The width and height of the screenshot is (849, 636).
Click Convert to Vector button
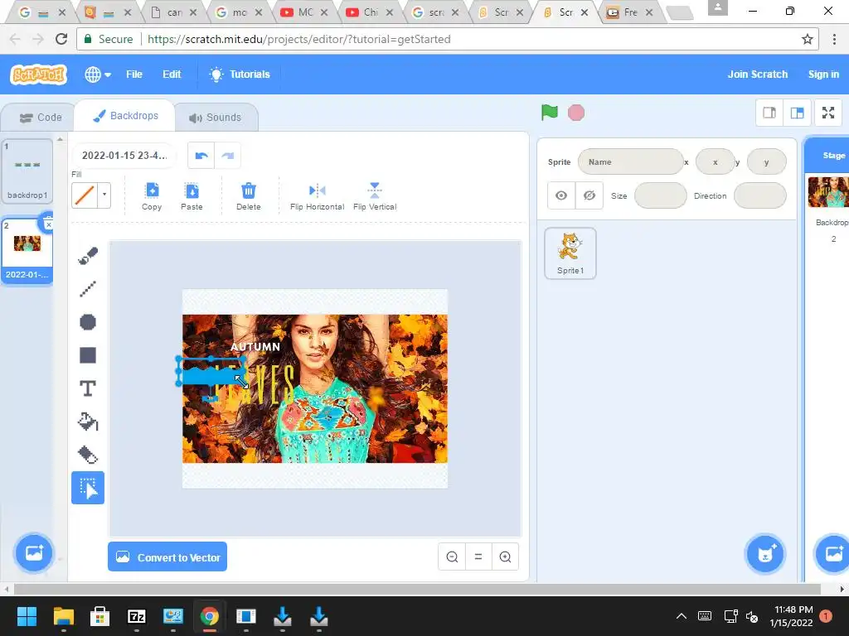pos(167,557)
